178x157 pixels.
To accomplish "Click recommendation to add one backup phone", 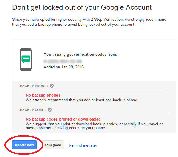I will pos(82,100).
